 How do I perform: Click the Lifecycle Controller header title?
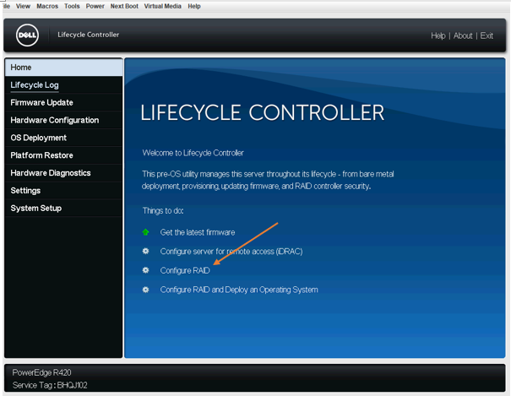(89, 35)
